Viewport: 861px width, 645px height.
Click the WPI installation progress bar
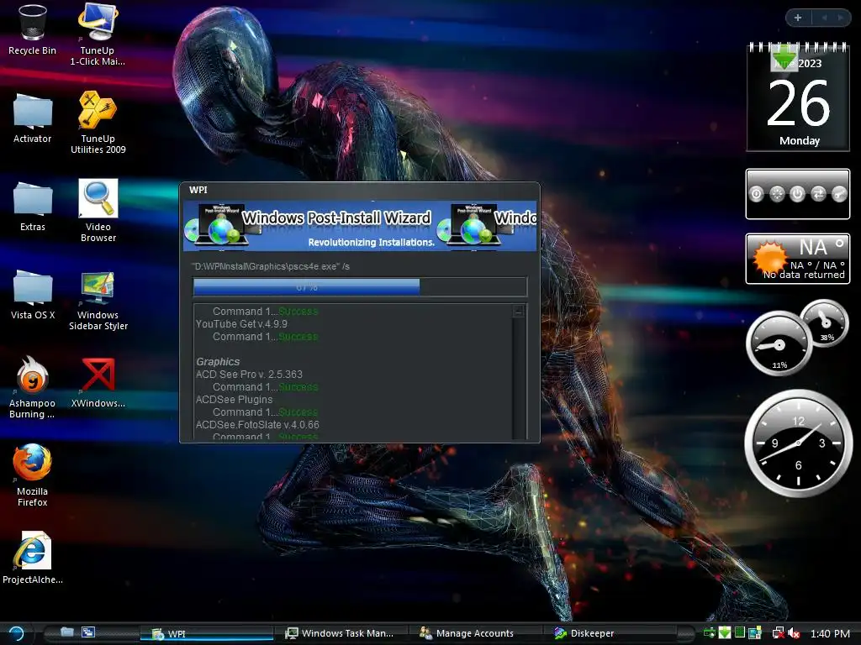click(x=360, y=287)
